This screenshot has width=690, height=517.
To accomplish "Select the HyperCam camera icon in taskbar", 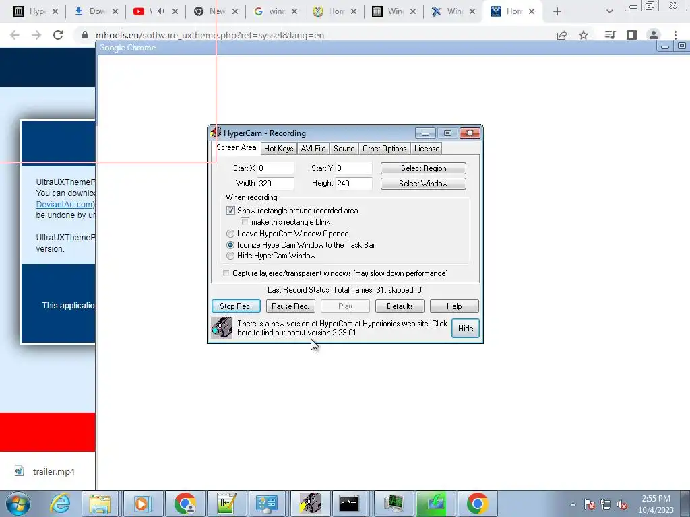I will pyautogui.click(x=310, y=504).
